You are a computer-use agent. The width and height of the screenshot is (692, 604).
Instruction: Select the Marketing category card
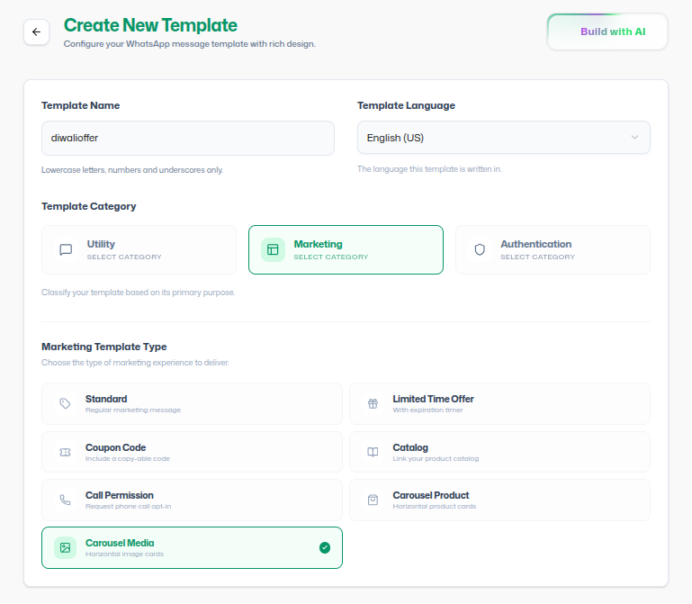[x=346, y=250]
